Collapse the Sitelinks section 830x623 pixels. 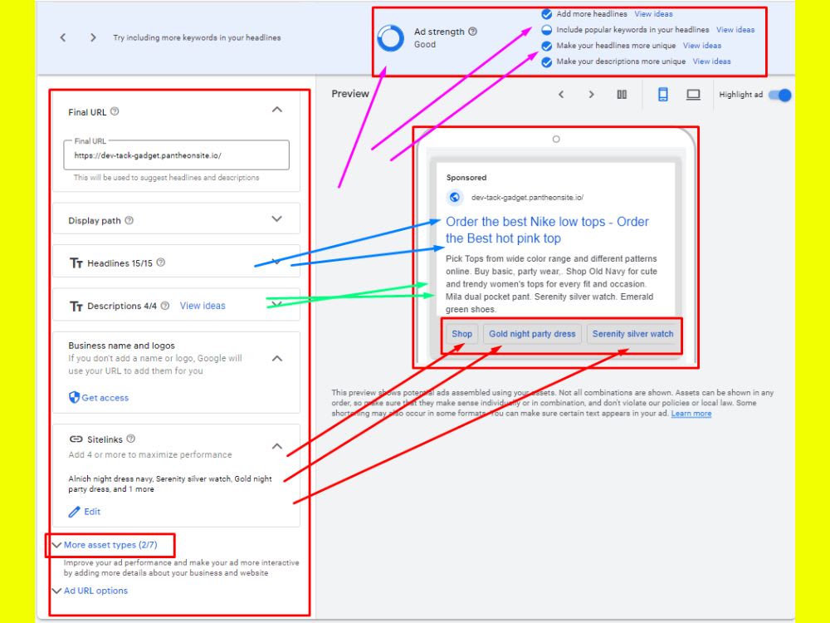(277, 446)
